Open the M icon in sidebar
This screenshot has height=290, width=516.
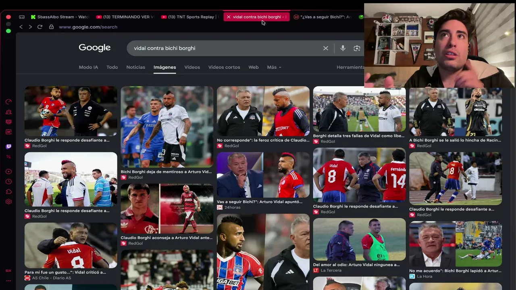(8, 132)
